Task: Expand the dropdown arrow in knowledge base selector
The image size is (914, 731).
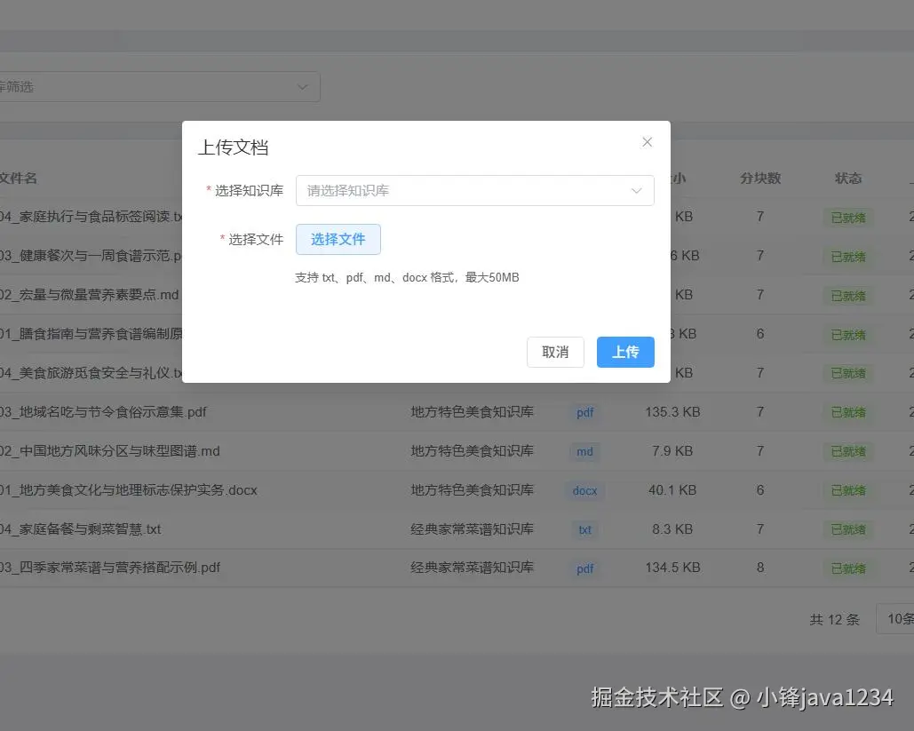Action: (x=637, y=191)
